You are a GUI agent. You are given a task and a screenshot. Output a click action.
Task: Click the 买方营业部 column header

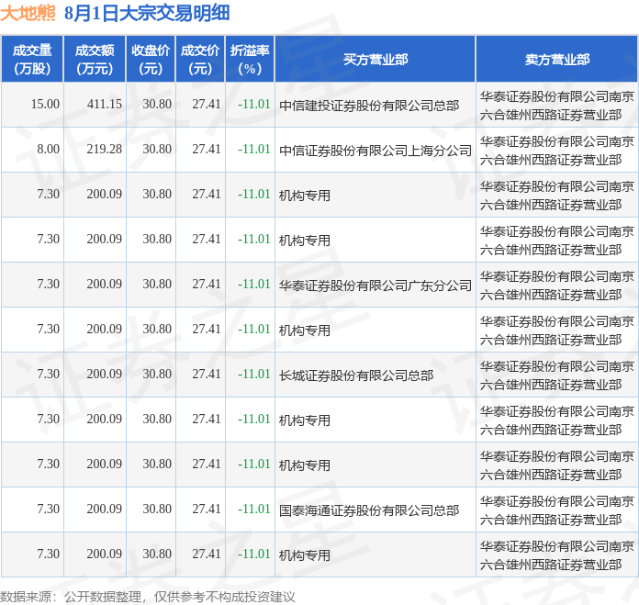point(375,60)
